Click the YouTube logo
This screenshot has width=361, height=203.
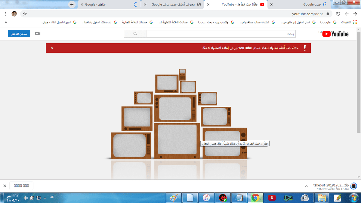pyautogui.click(x=335, y=34)
